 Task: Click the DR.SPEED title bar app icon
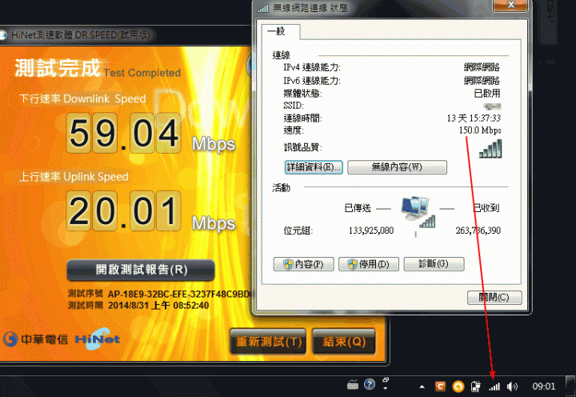click(x=3, y=35)
